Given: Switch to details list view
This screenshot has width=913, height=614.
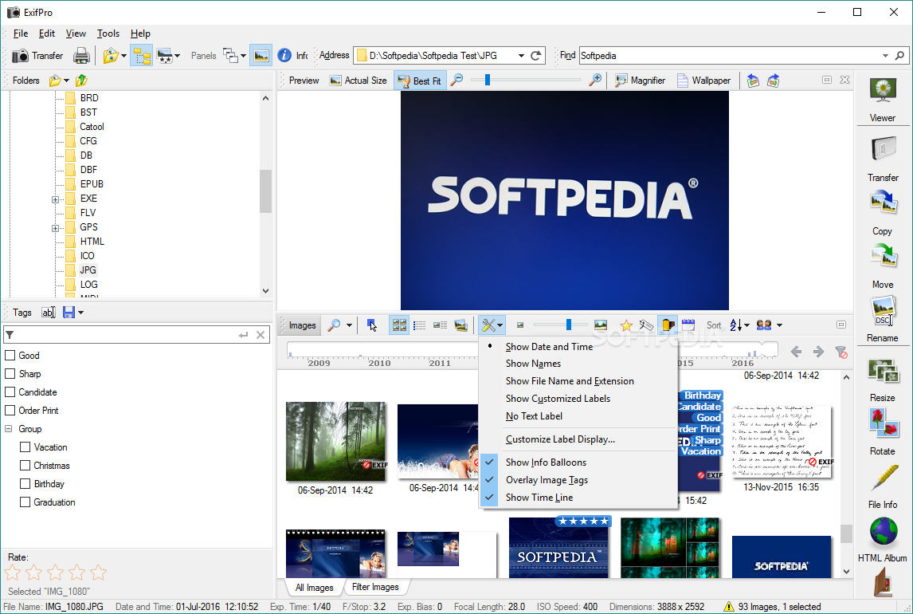Looking at the screenshot, I should coord(420,325).
